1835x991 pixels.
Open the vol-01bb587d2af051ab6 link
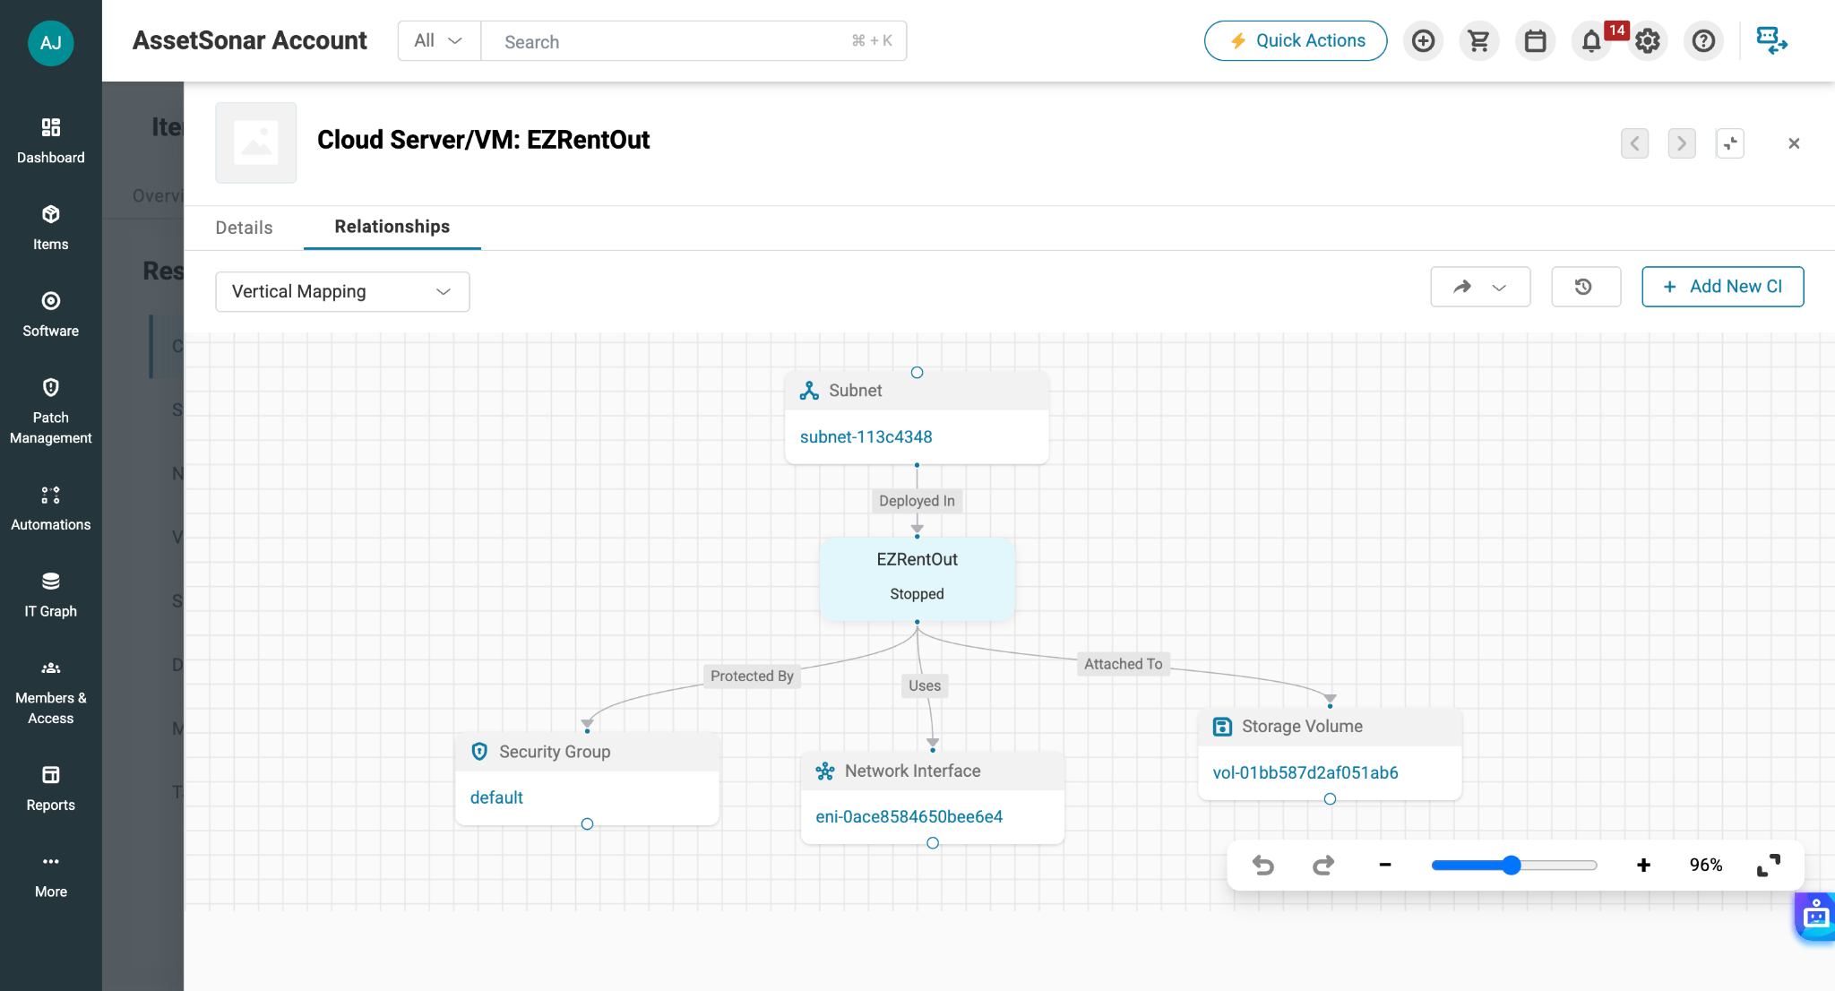[x=1305, y=772]
